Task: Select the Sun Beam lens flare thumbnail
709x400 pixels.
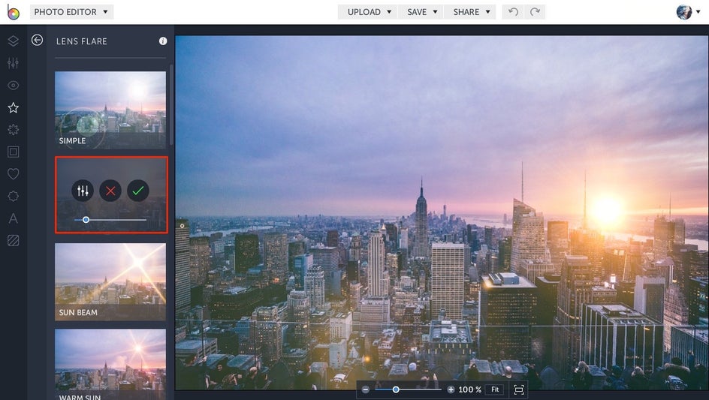Action: 110,282
